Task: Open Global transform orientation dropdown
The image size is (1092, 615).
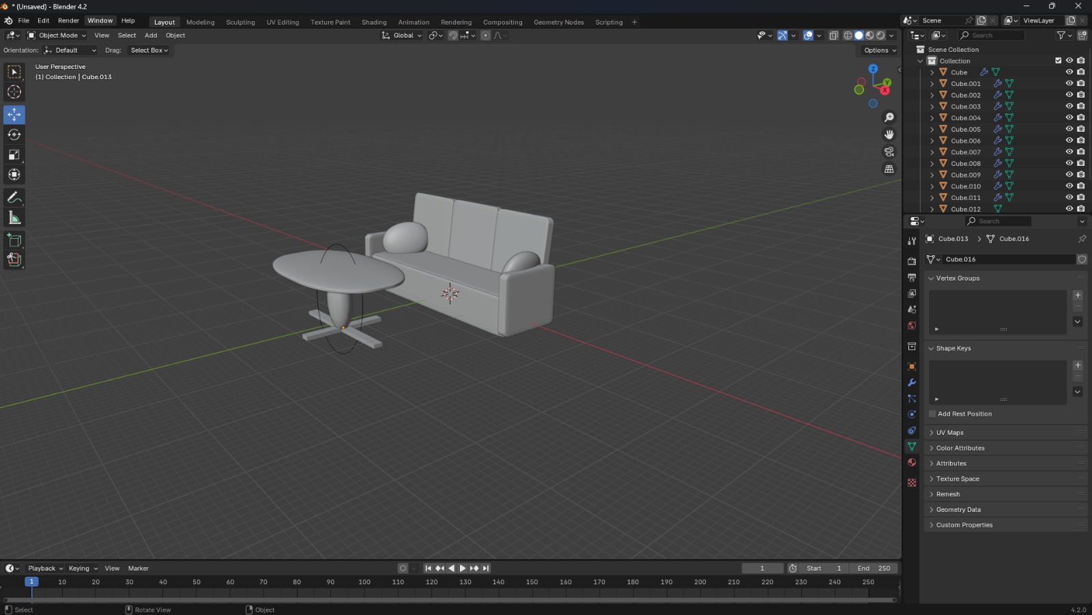Action: pos(402,35)
